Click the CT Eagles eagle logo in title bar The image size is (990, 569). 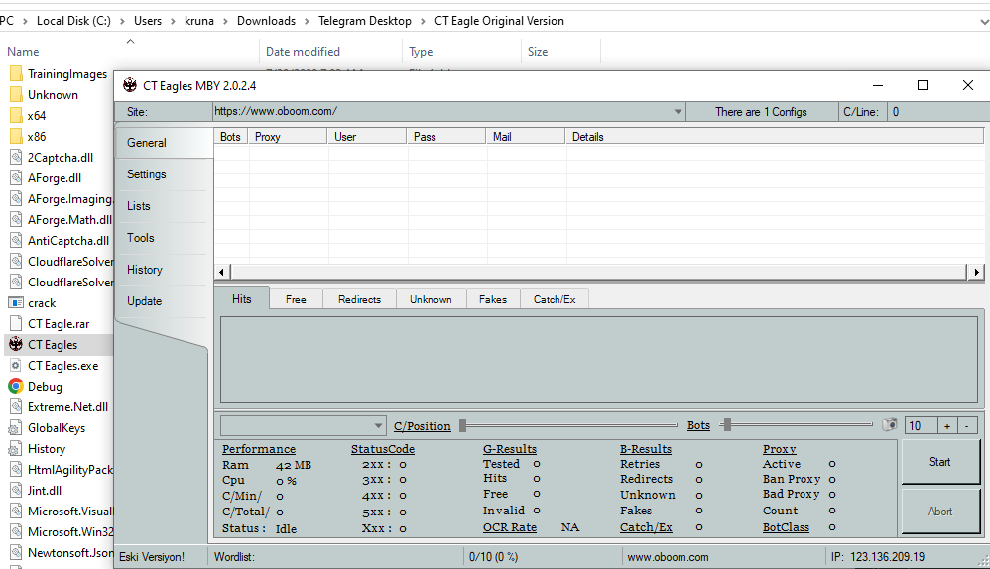pos(130,86)
